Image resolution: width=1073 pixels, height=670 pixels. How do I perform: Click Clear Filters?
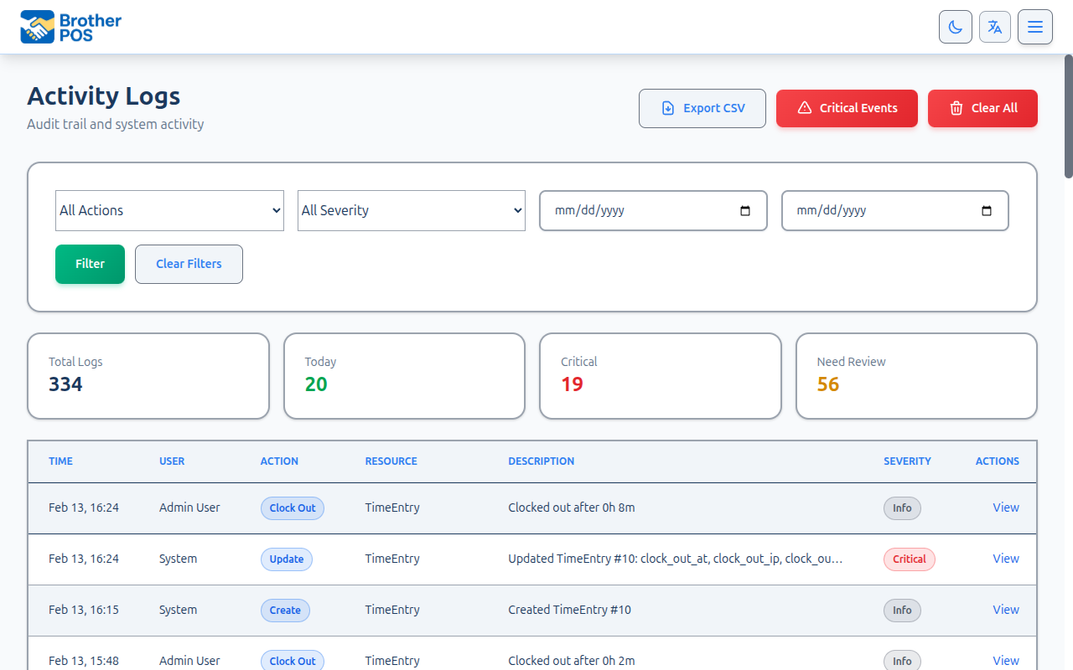[x=189, y=264]
